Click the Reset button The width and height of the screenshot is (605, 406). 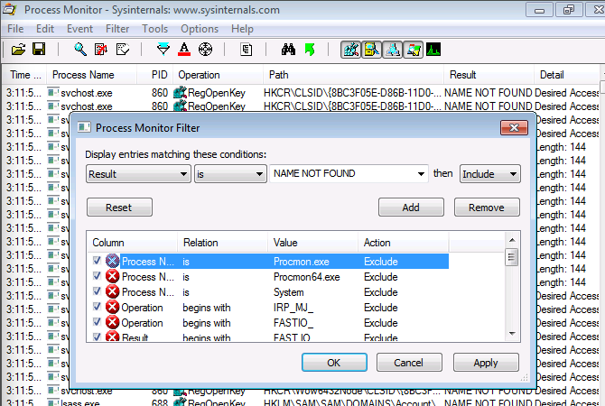tap(119, 208)
